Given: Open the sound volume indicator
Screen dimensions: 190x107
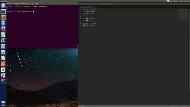Looking at the screenshot, I should 171,1.
